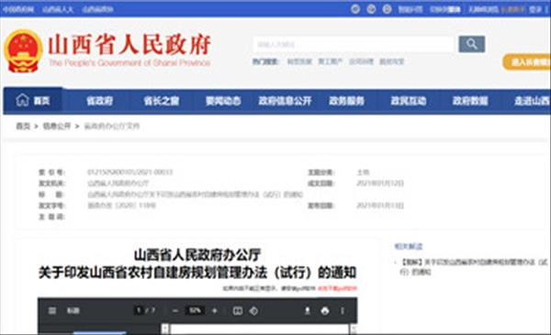Zoom in the PDF with plus icon
This screenshot has height=335, width=551.
pyautogui.click(x=215, y=310)
